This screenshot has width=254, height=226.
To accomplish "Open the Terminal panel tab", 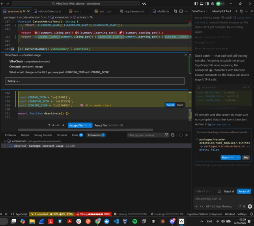I will click(62, 135).
